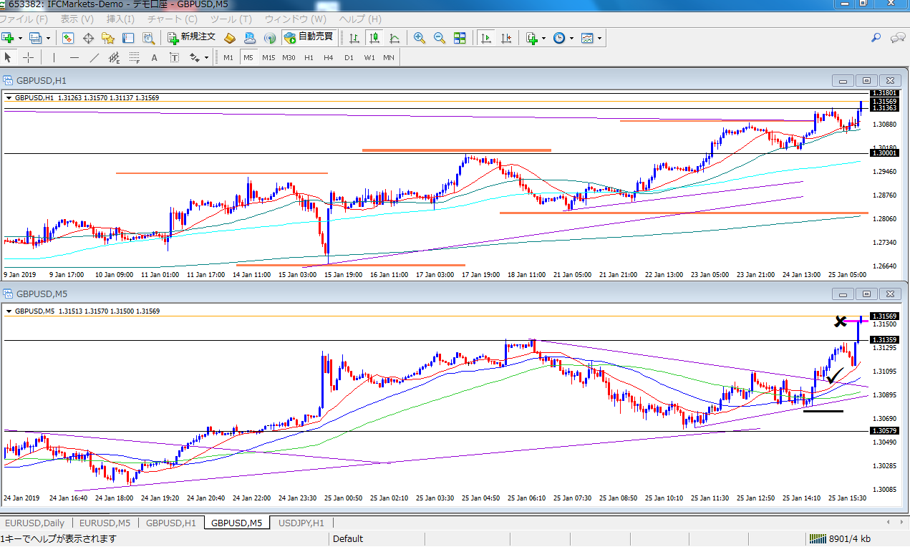The image size is (910, 552).
Task: Open the new chart dropdown arrow
Action: 20,38
